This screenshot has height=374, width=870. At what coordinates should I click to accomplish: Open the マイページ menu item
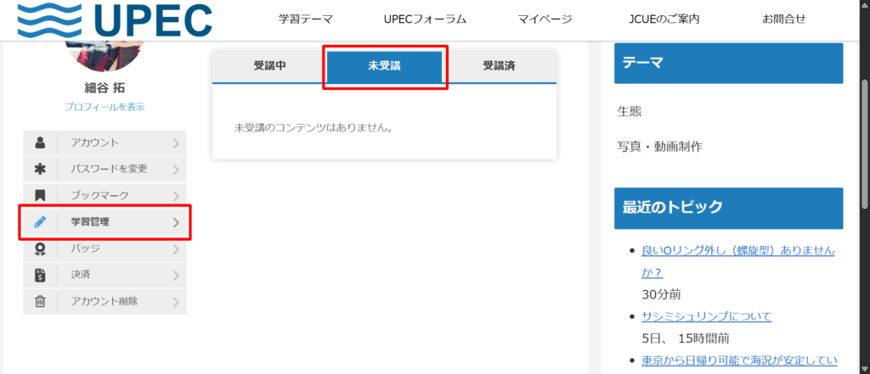(544, 19)
